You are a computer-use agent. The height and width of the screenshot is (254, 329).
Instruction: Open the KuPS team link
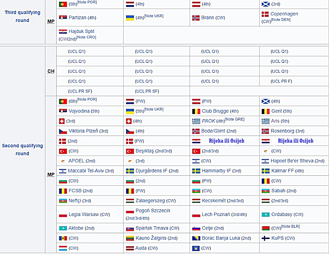[x=277, y=238]
